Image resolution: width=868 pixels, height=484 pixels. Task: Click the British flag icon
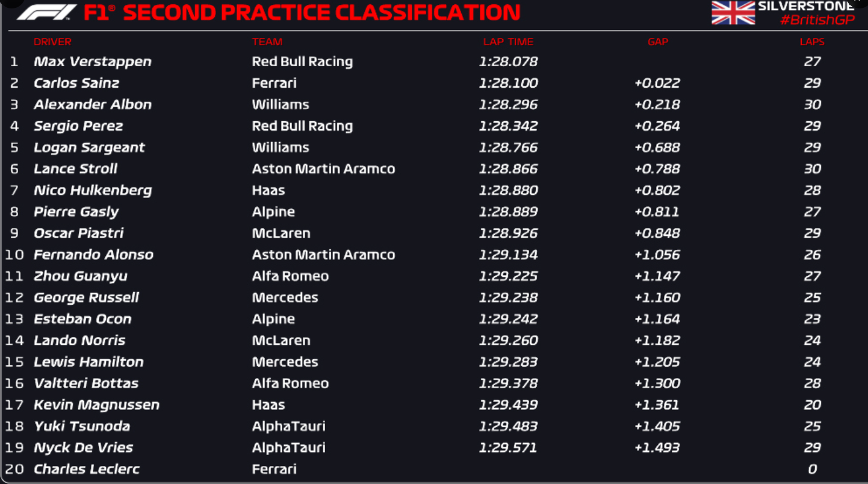tap(733, 13)
